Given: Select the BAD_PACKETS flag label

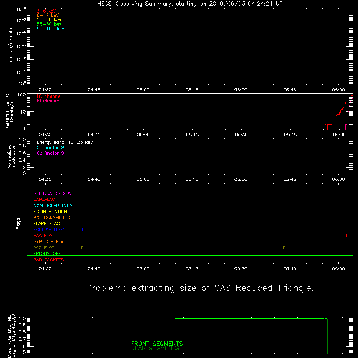Looking at the screenshot, I should click(49, 260).
